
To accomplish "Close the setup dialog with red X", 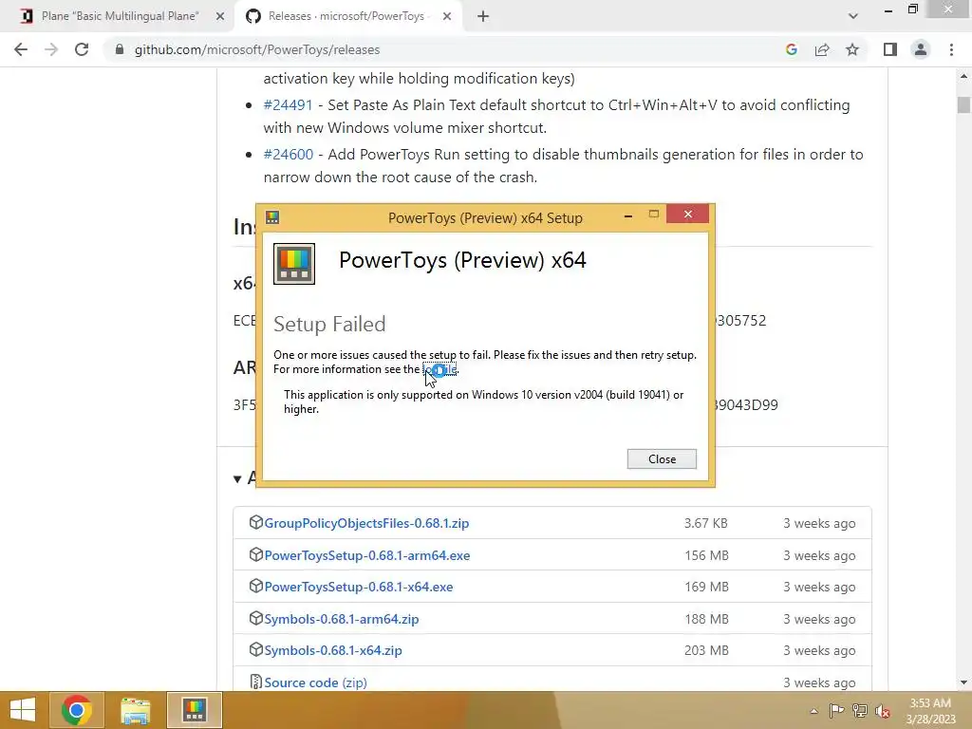I will pyautogui.click(x=688, y=215).
